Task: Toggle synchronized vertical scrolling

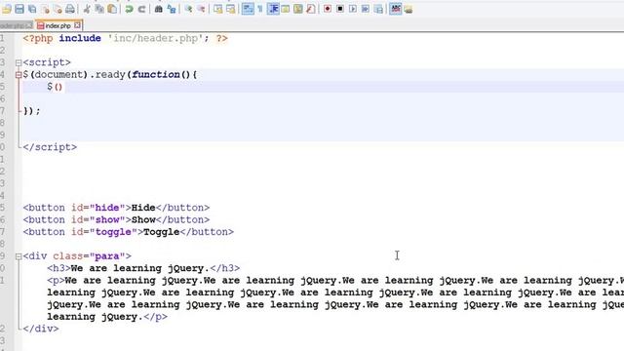Action: [x=217, y=9]
